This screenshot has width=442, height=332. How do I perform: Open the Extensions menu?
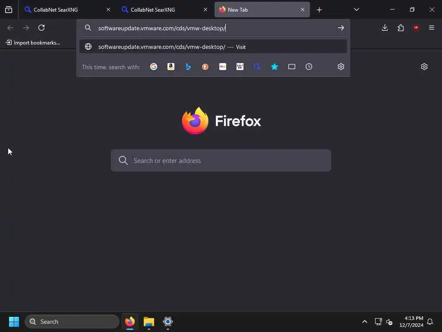401,28
